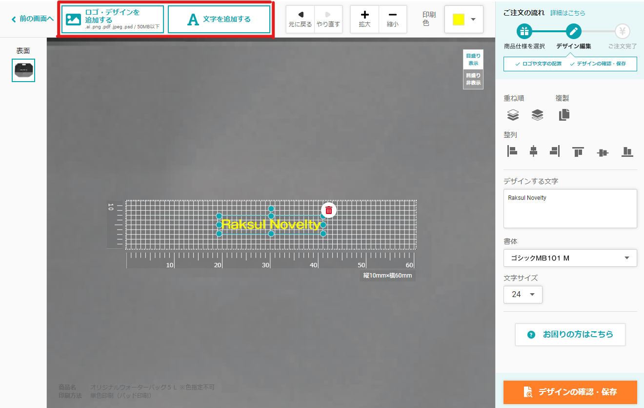Duplicate object with 複製 icon
644x408 pixels.
pyautogui.click(x=564, y=115)
